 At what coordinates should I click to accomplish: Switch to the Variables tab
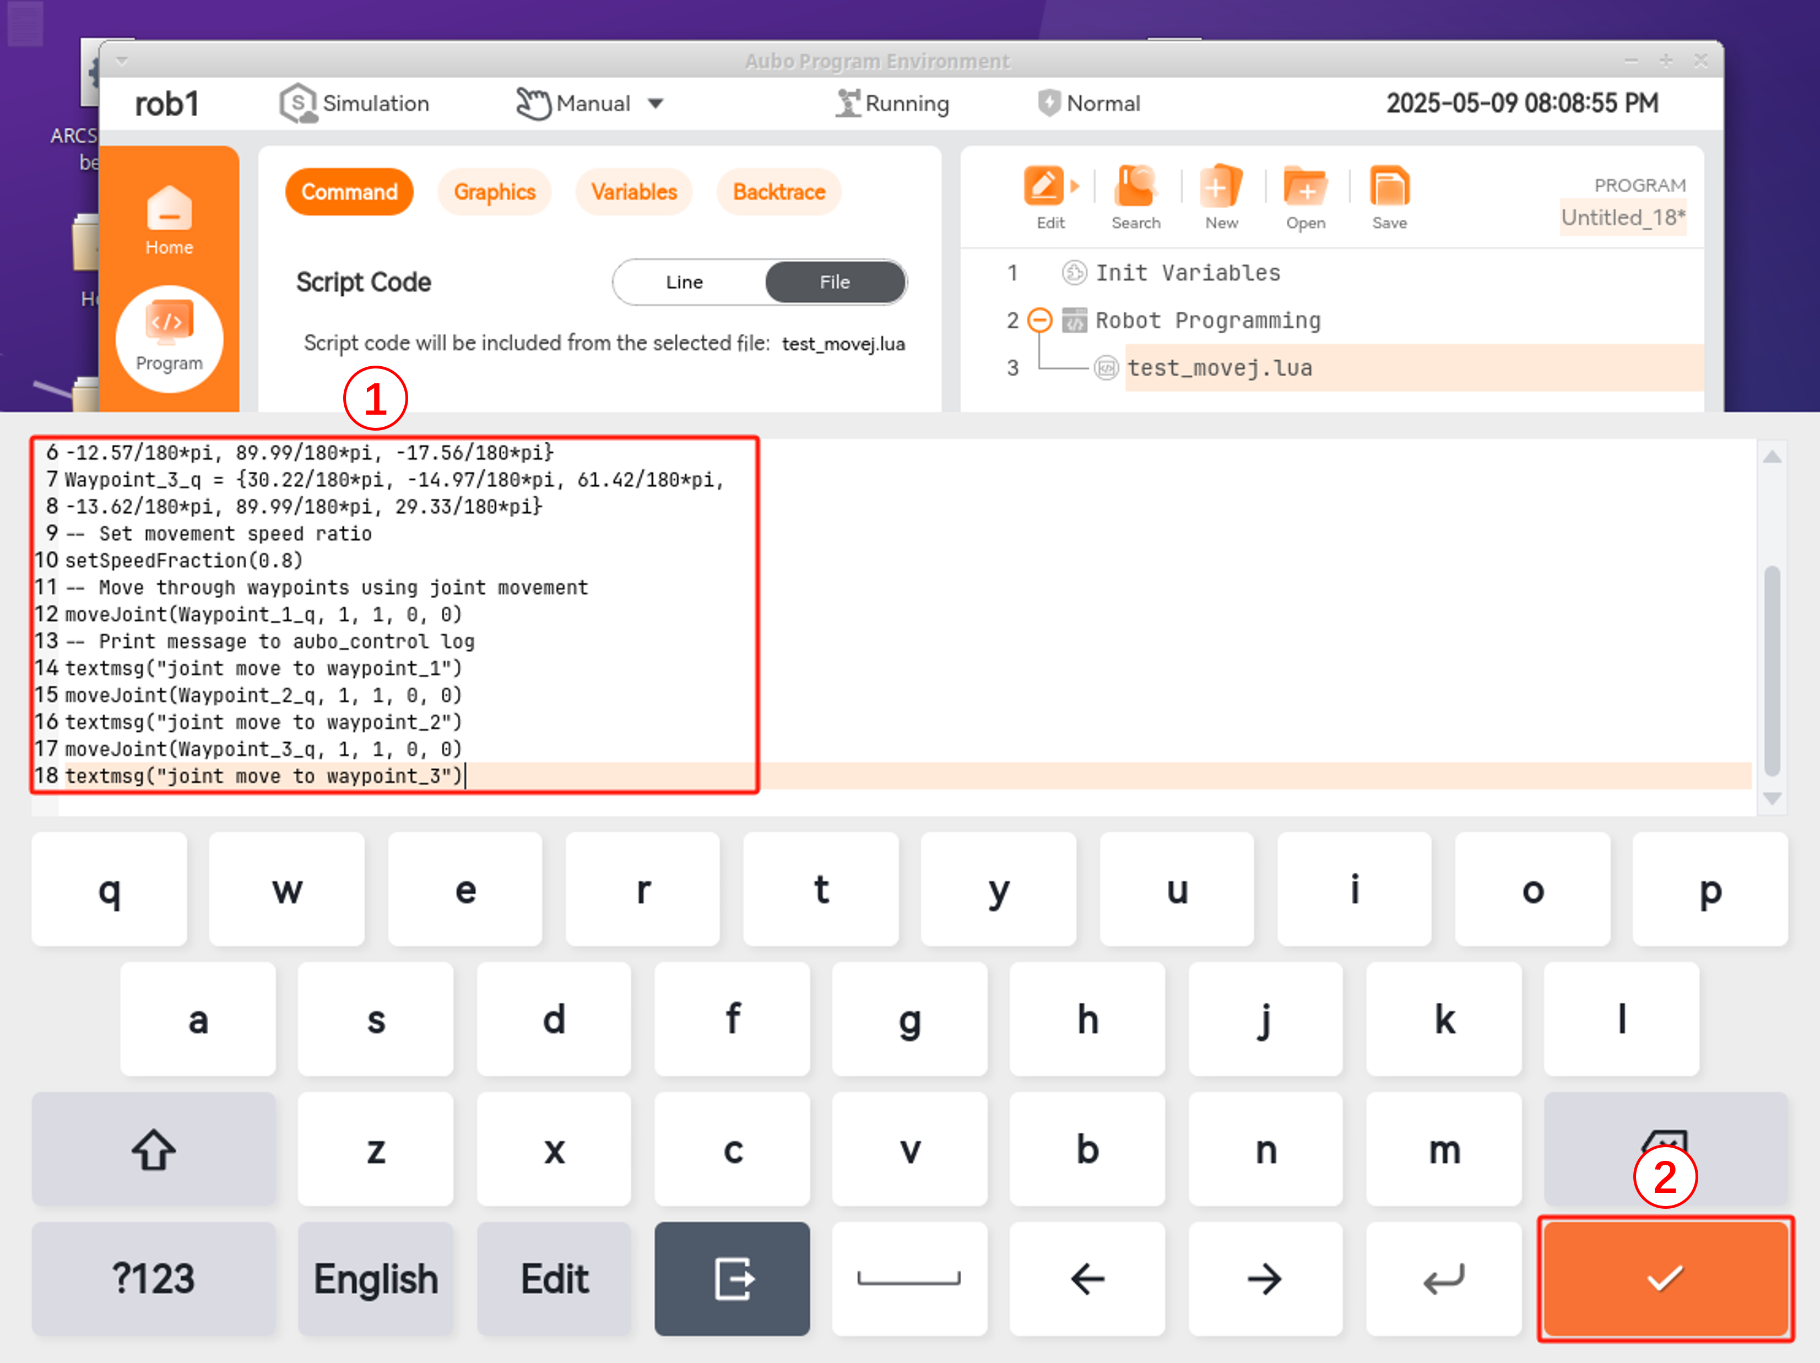(633, 192)
